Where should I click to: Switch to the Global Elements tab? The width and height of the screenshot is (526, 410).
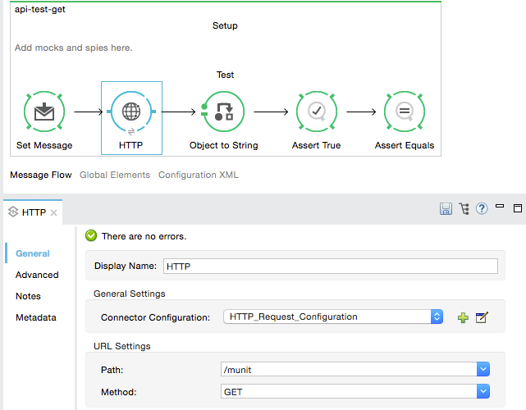114,175
